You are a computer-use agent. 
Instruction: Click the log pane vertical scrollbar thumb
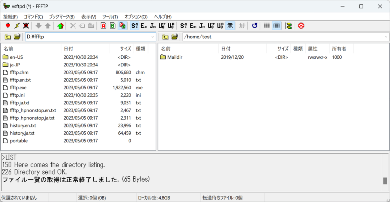pyautogui.click(x=385, y=181)
